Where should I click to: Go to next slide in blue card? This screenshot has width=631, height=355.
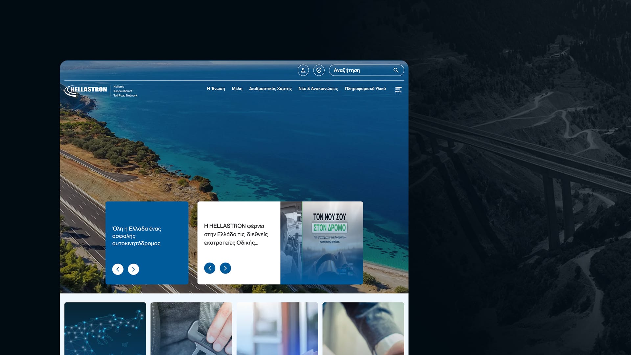pyautogui.click(x=133, y=269)
